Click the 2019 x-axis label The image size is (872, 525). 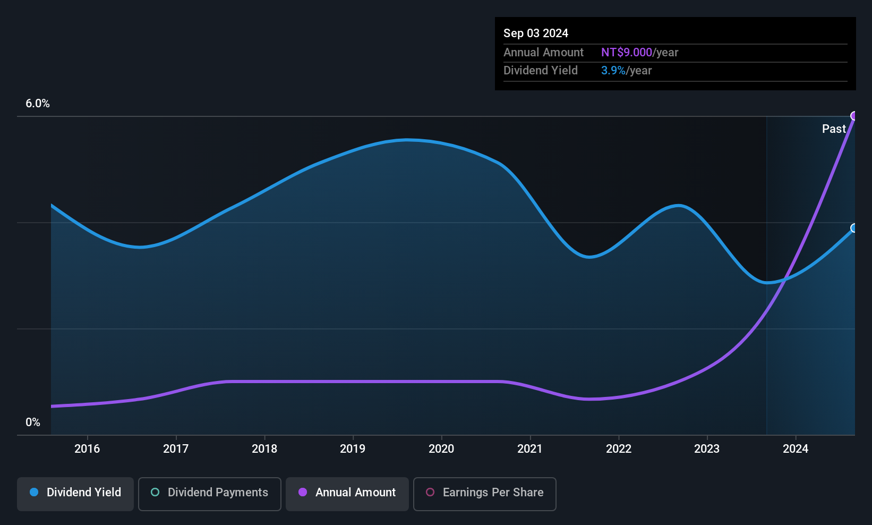click(353, 449)
